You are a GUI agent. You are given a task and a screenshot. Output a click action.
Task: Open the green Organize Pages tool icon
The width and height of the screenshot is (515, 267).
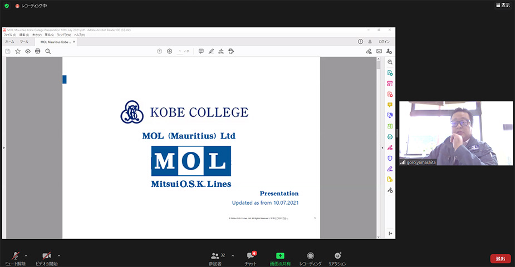pos(390,126)
